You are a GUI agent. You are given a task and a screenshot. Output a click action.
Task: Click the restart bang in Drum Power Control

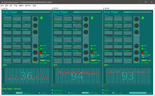point(39,93)
